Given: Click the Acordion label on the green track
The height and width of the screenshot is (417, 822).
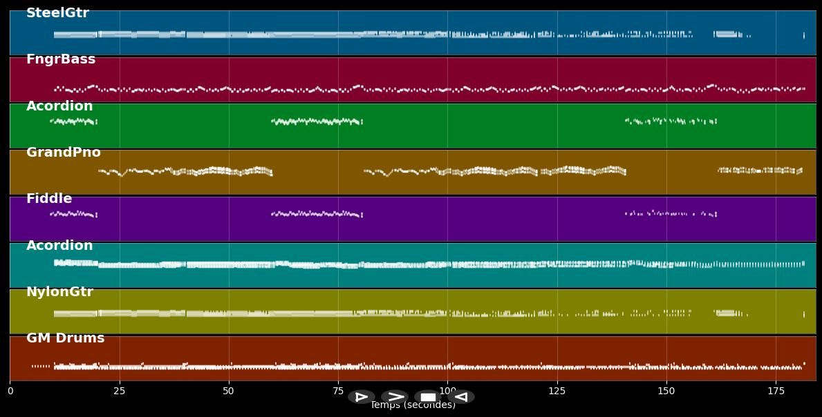Looking at the screenshot, I should (59, 106).
